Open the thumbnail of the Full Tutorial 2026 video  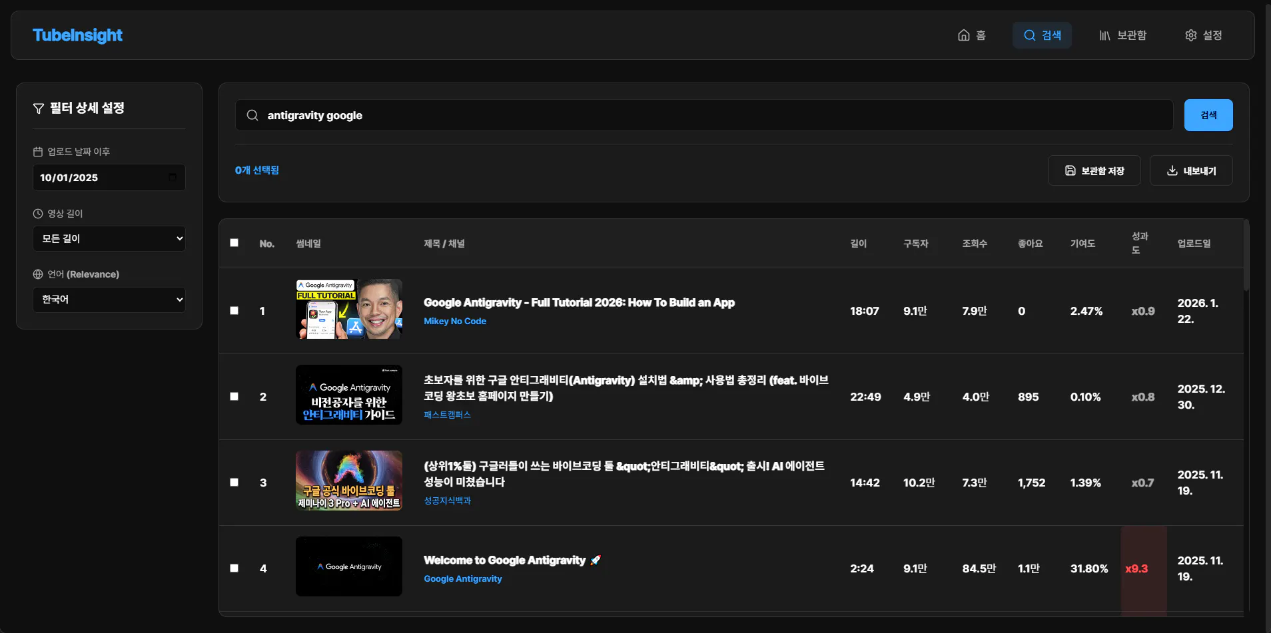[349, 309]
